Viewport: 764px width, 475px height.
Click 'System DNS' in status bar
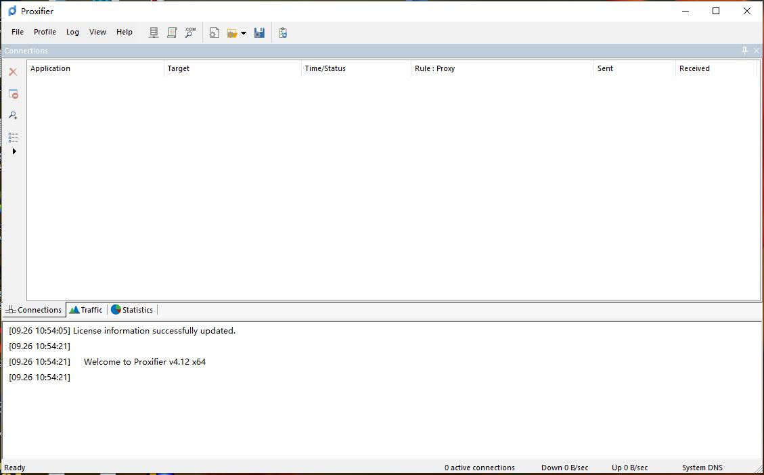(x=702, y=468)
